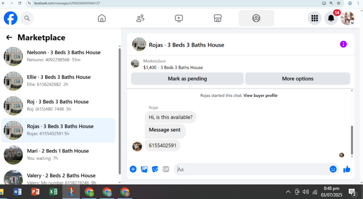Open account profile picture menu
The height and width of the screenshot is (199, 363).
[347, 18]
